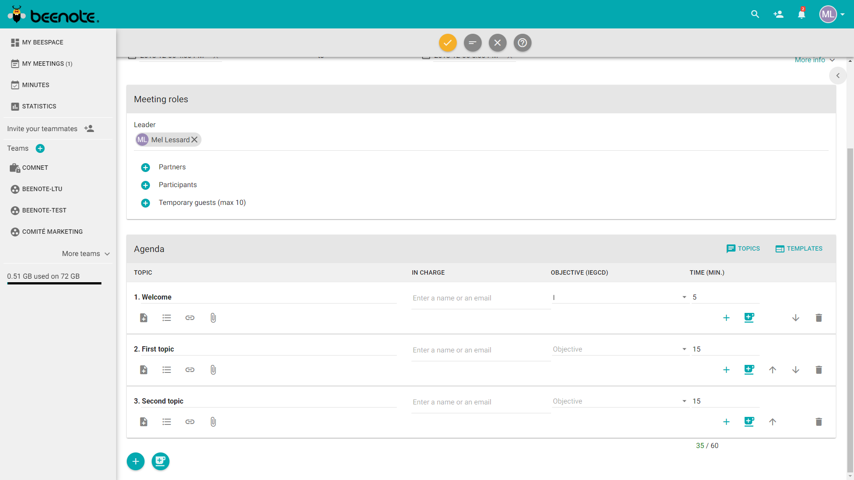Add Partners with the plus button
Screen dimensions: 854x480
[x=145, y=168]
